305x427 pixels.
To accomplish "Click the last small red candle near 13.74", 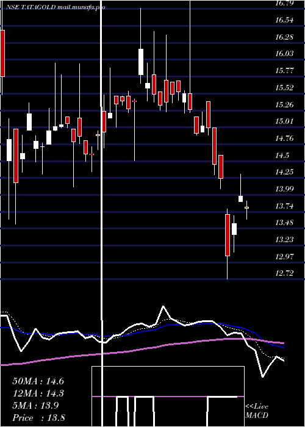I will [246, 207].
